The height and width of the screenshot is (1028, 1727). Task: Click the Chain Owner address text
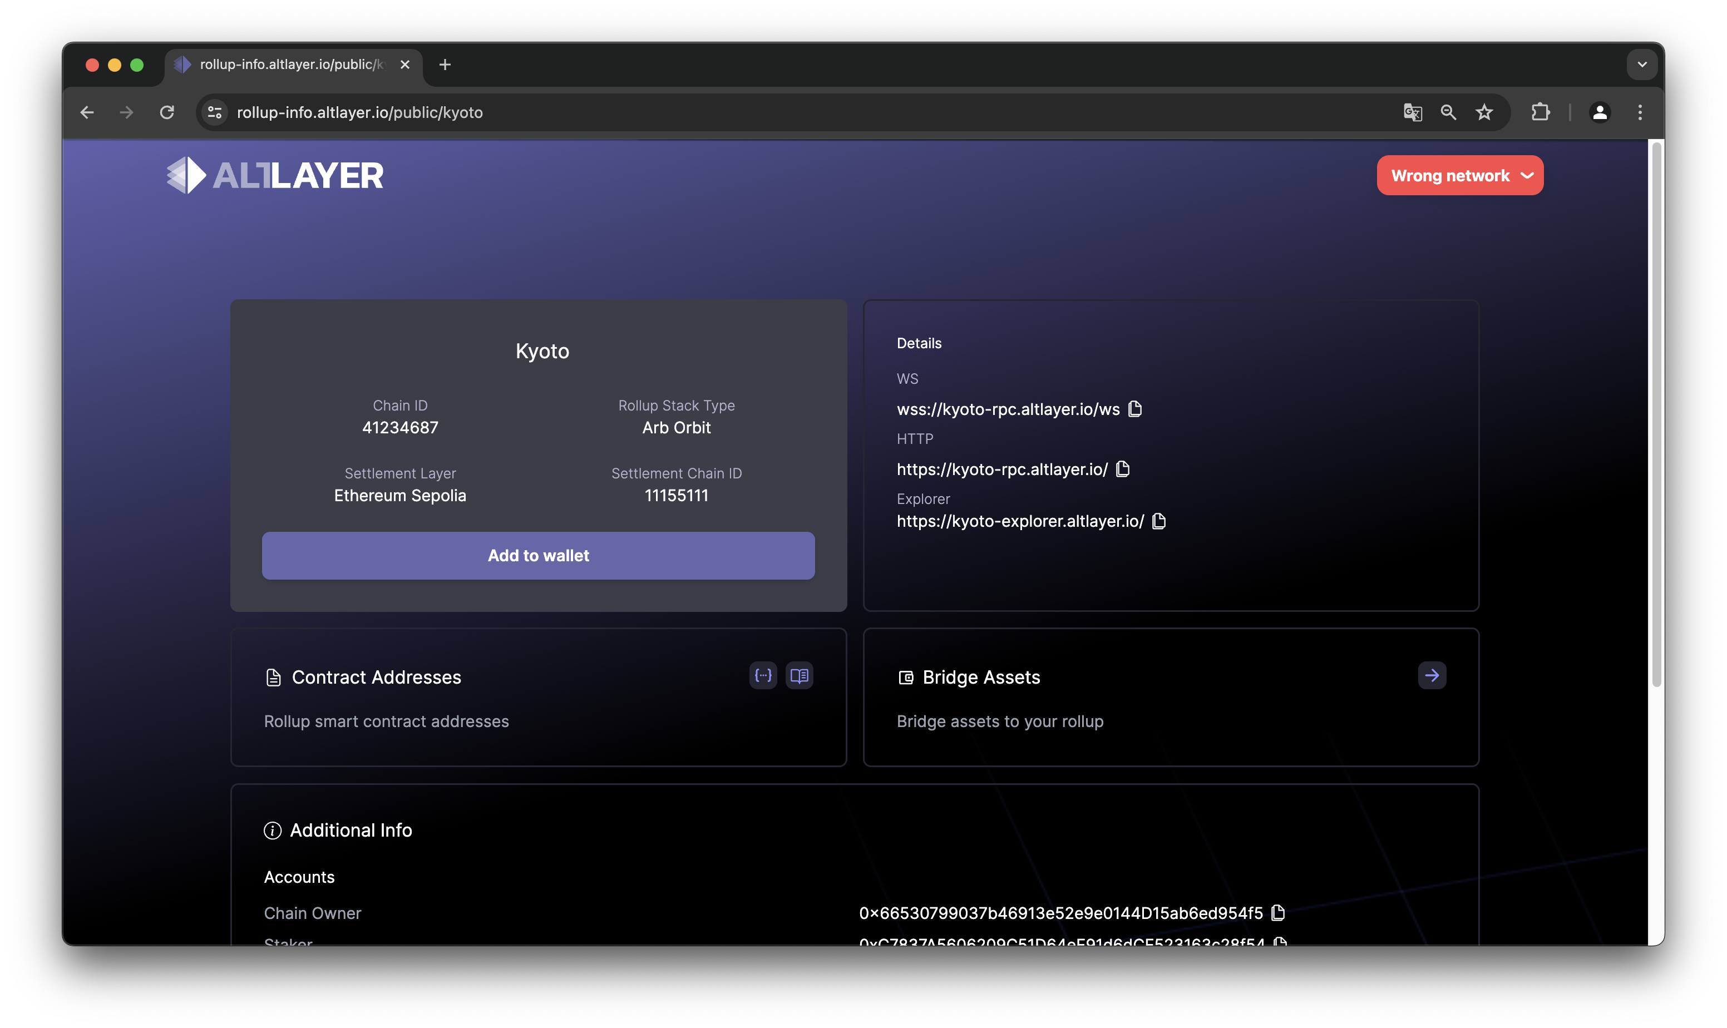[x=1060, y=913]
